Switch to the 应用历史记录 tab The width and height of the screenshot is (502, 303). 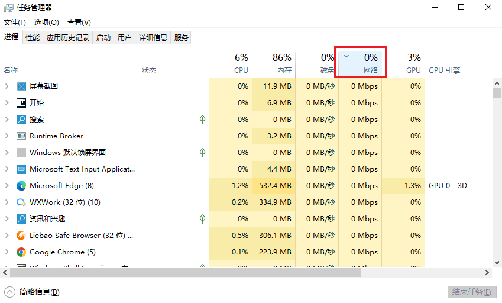click(68, 38)
